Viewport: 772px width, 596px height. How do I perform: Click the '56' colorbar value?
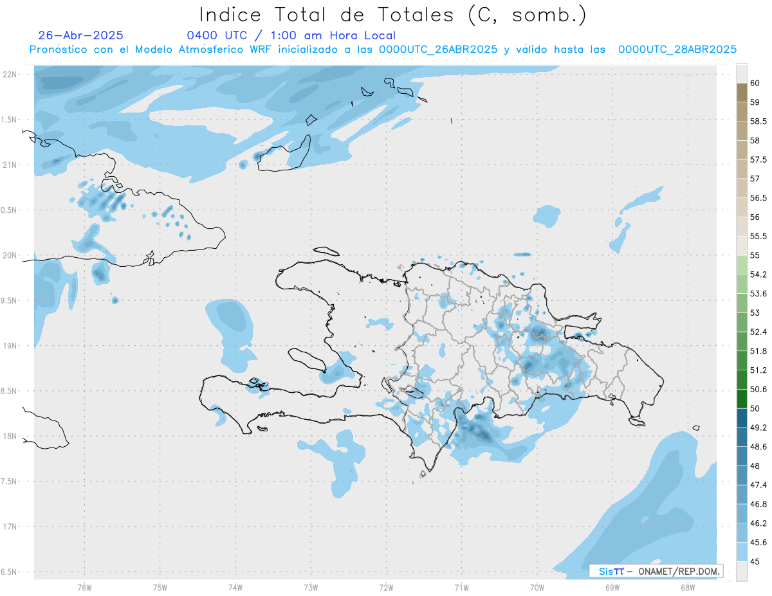[755, 217]
